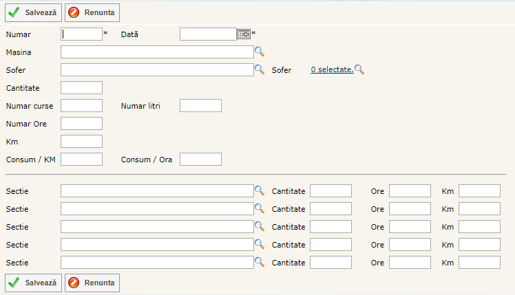Click the Cantitate field in last Sectie row

(x=330, y=262)
